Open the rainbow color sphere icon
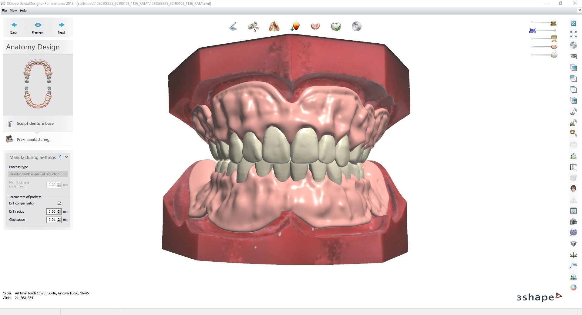This screenshot has height=315, width=582. [574, 287]
